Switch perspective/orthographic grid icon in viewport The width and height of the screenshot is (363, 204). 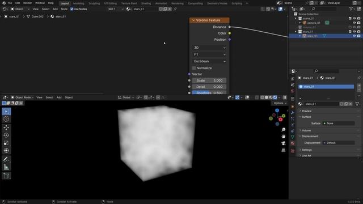coord(284,150)
